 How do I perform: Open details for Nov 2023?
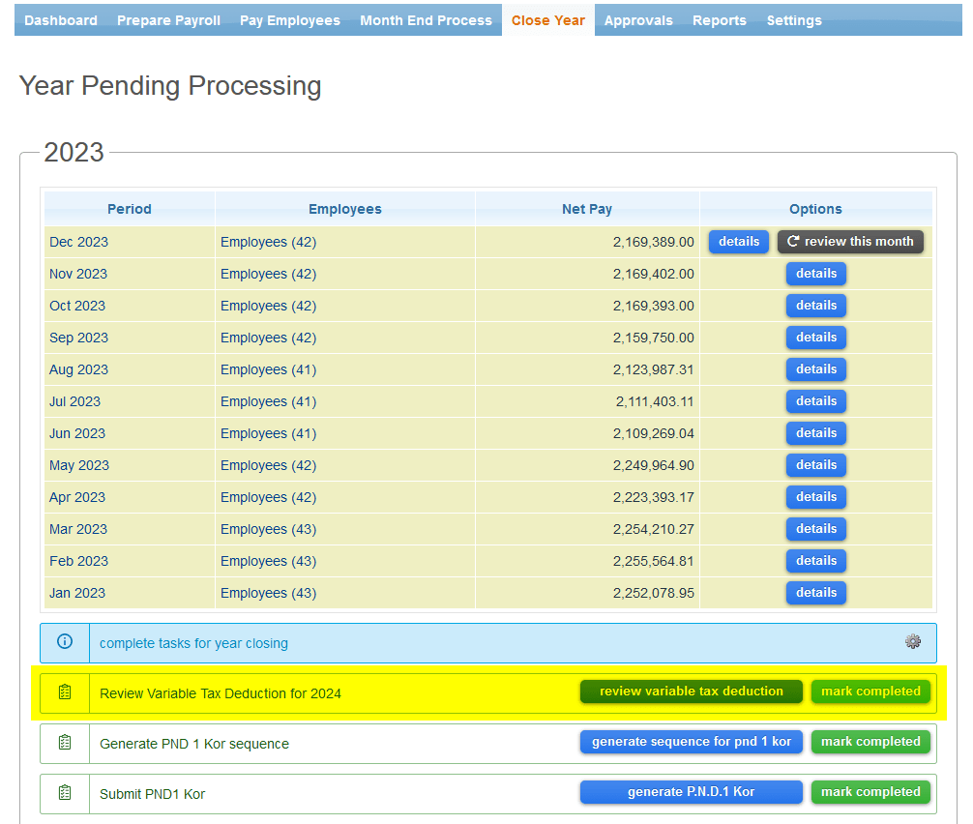coord(816,274)
